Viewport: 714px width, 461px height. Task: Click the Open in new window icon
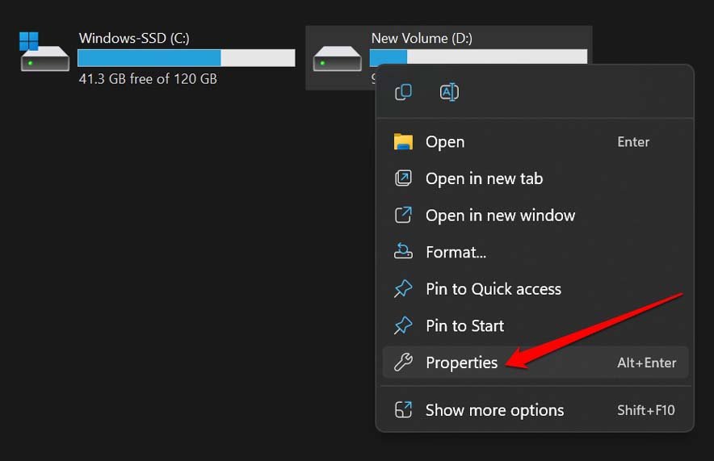coord(403,215)
